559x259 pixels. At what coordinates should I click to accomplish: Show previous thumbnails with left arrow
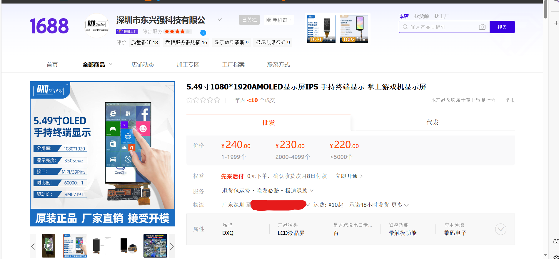tap(33, 246)
